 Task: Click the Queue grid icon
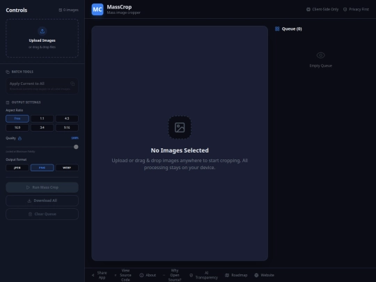[277, 29]
